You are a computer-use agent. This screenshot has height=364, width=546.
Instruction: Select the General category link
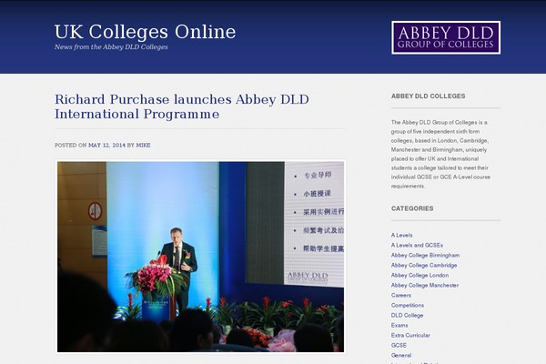pos(401,355)
